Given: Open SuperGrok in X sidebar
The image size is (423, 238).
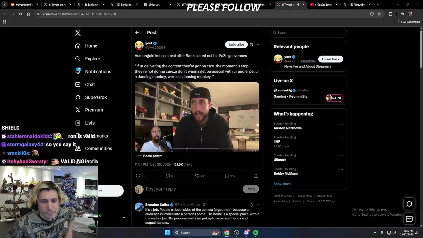Looking at the screenshot, I should point(91,97).
